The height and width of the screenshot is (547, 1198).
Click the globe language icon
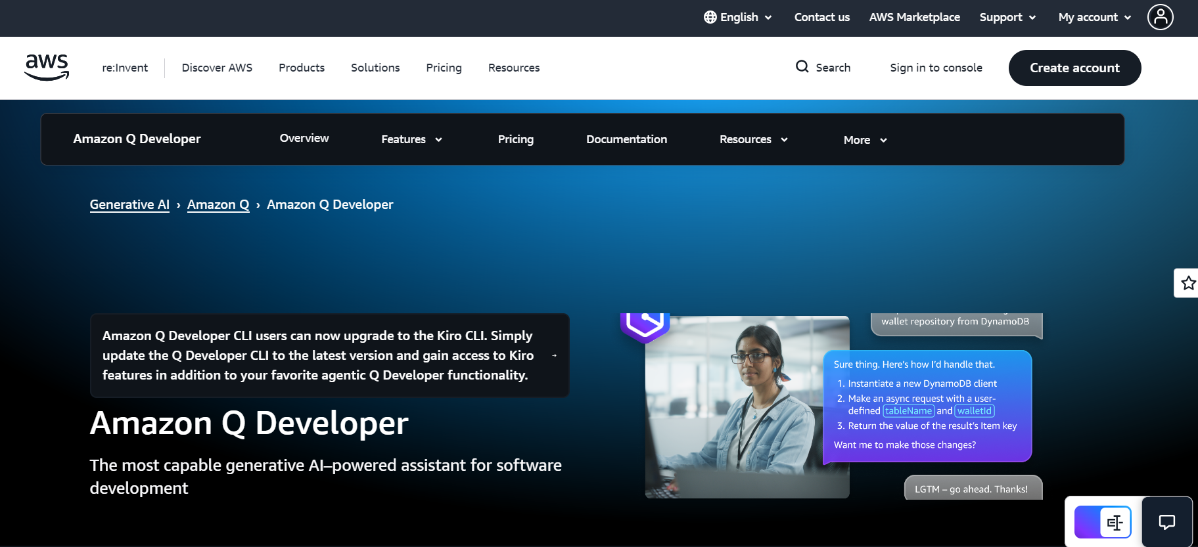pyautogui.click(x=710, y=17)
